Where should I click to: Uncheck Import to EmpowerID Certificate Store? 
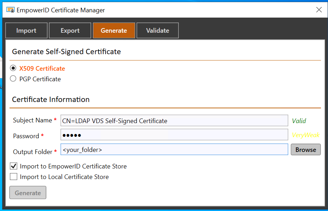click(x=14, y=166)
